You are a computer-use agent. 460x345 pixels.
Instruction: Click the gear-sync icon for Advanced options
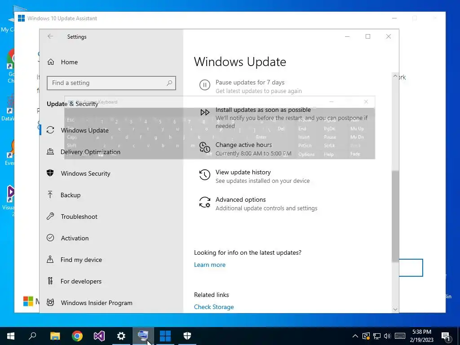[x=205, y=203]
